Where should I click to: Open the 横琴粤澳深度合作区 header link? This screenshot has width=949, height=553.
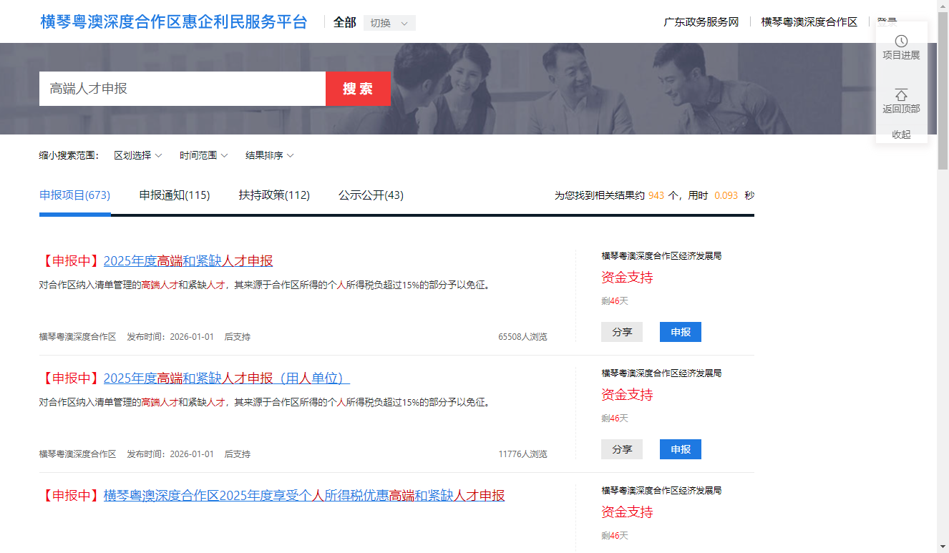(x=809, y=22)
